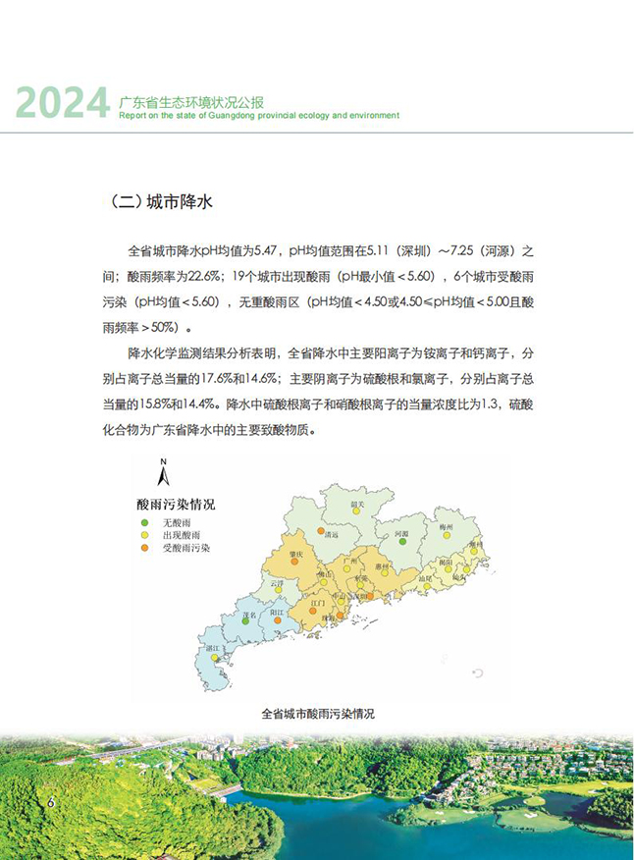The width and height of the screenshot is (634, 860).
Task: Click the yellow Shaoguan city marker
Action: 357,512
